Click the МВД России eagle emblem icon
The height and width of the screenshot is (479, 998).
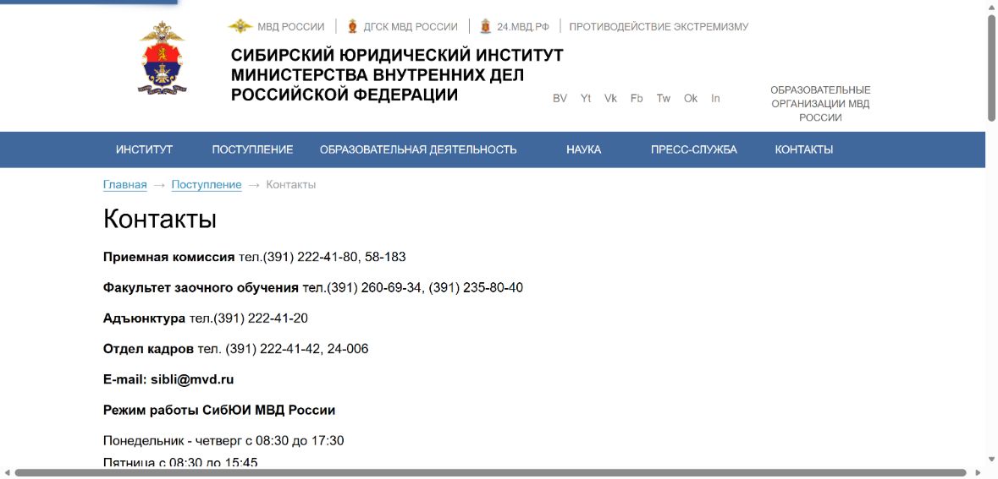240,27
